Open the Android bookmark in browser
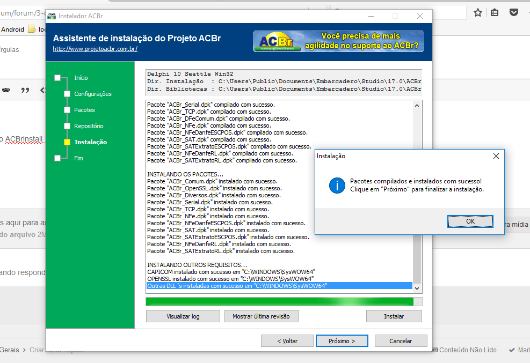Screen dimensions: 530x363 click(12, 29)
